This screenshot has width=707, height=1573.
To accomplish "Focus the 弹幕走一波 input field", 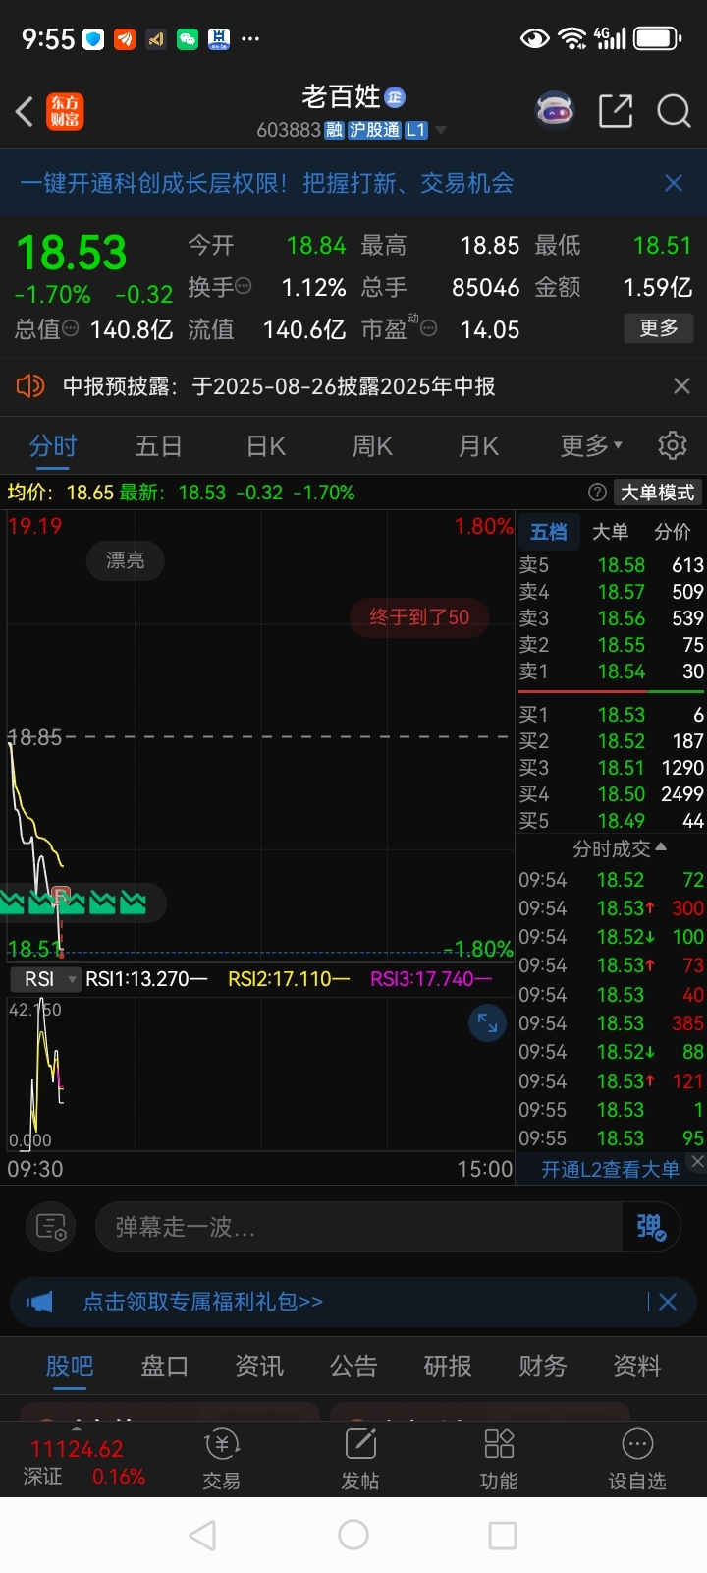I will tap(359, 1227).
